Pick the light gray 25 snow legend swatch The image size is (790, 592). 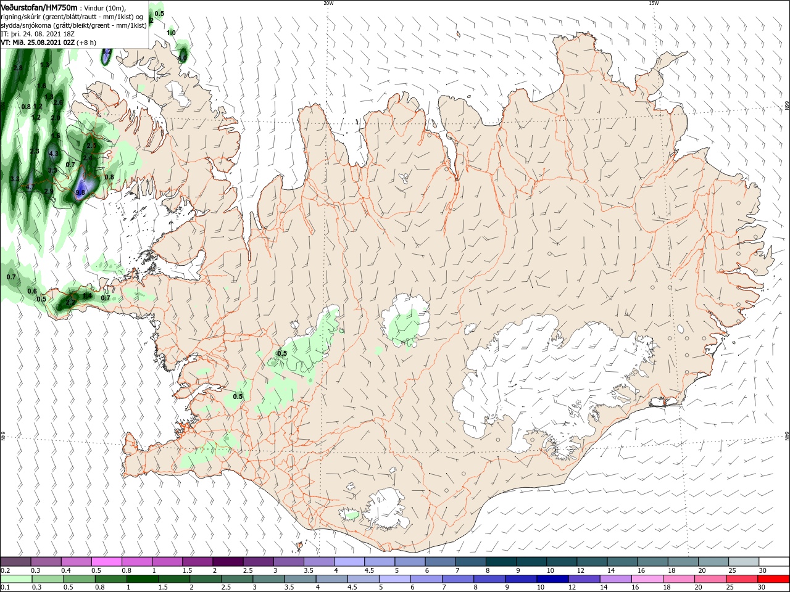744,562
